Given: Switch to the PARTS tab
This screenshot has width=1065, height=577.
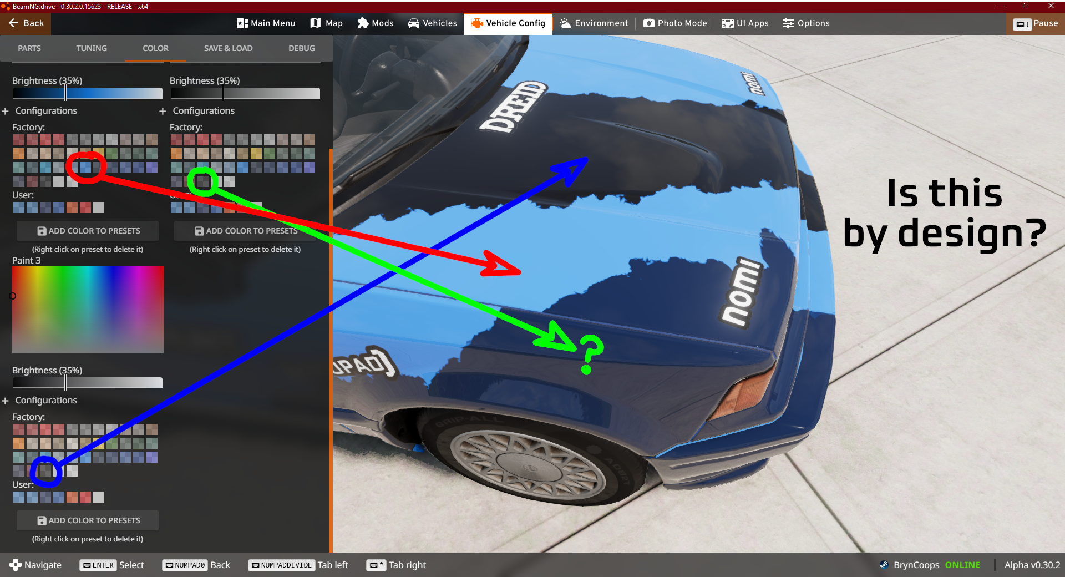Looking at the screenshot, I should (x=29, y=48).
